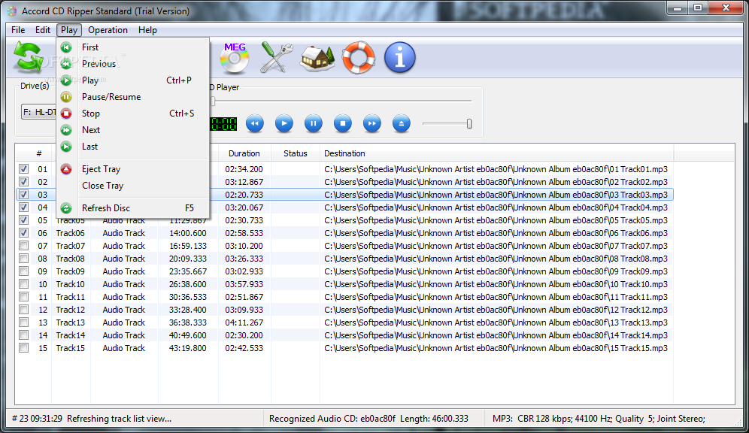The height and width of the screenshot is (433, 749).
Task: Click the green refresh arrows toolbar icon
Action: [x=29, y=57]
